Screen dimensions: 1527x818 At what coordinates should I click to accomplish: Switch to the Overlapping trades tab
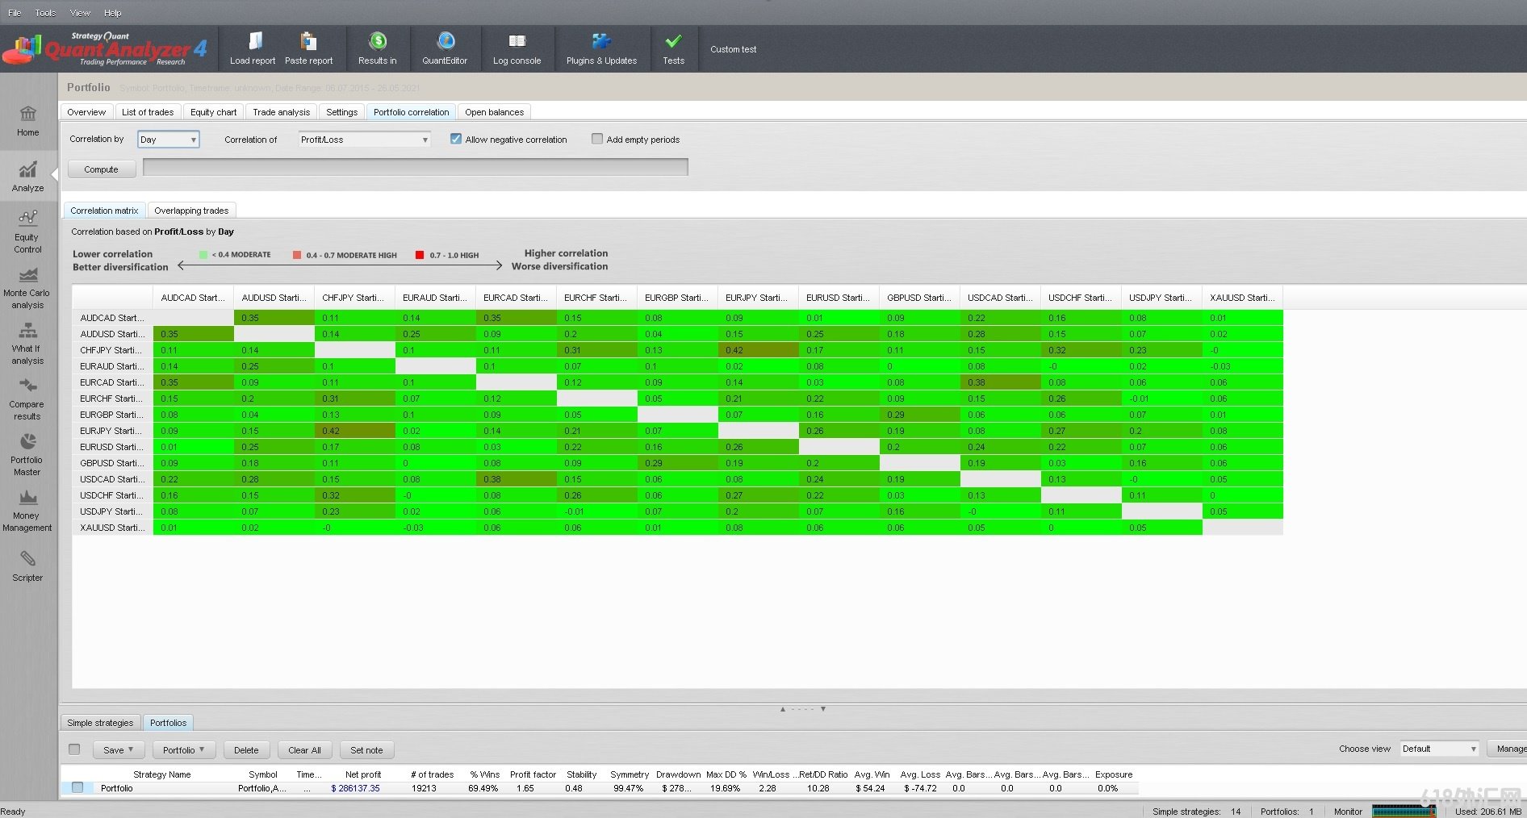click(x=191, y=211)
